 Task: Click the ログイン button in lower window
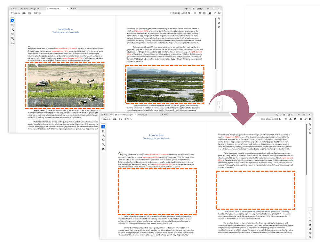[290, 115]
